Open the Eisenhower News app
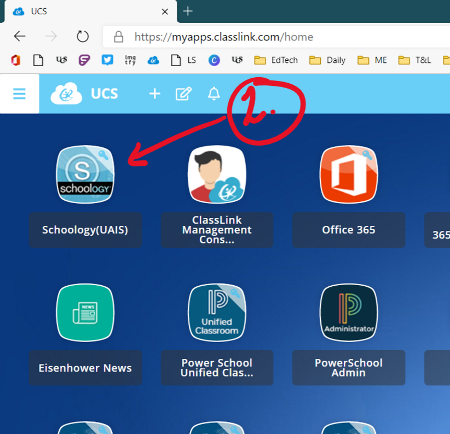 tap(85, 312)
